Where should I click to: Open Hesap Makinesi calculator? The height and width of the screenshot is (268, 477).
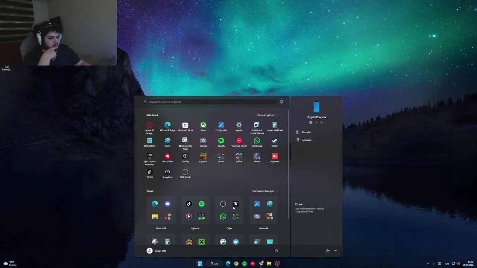[275, 127]
